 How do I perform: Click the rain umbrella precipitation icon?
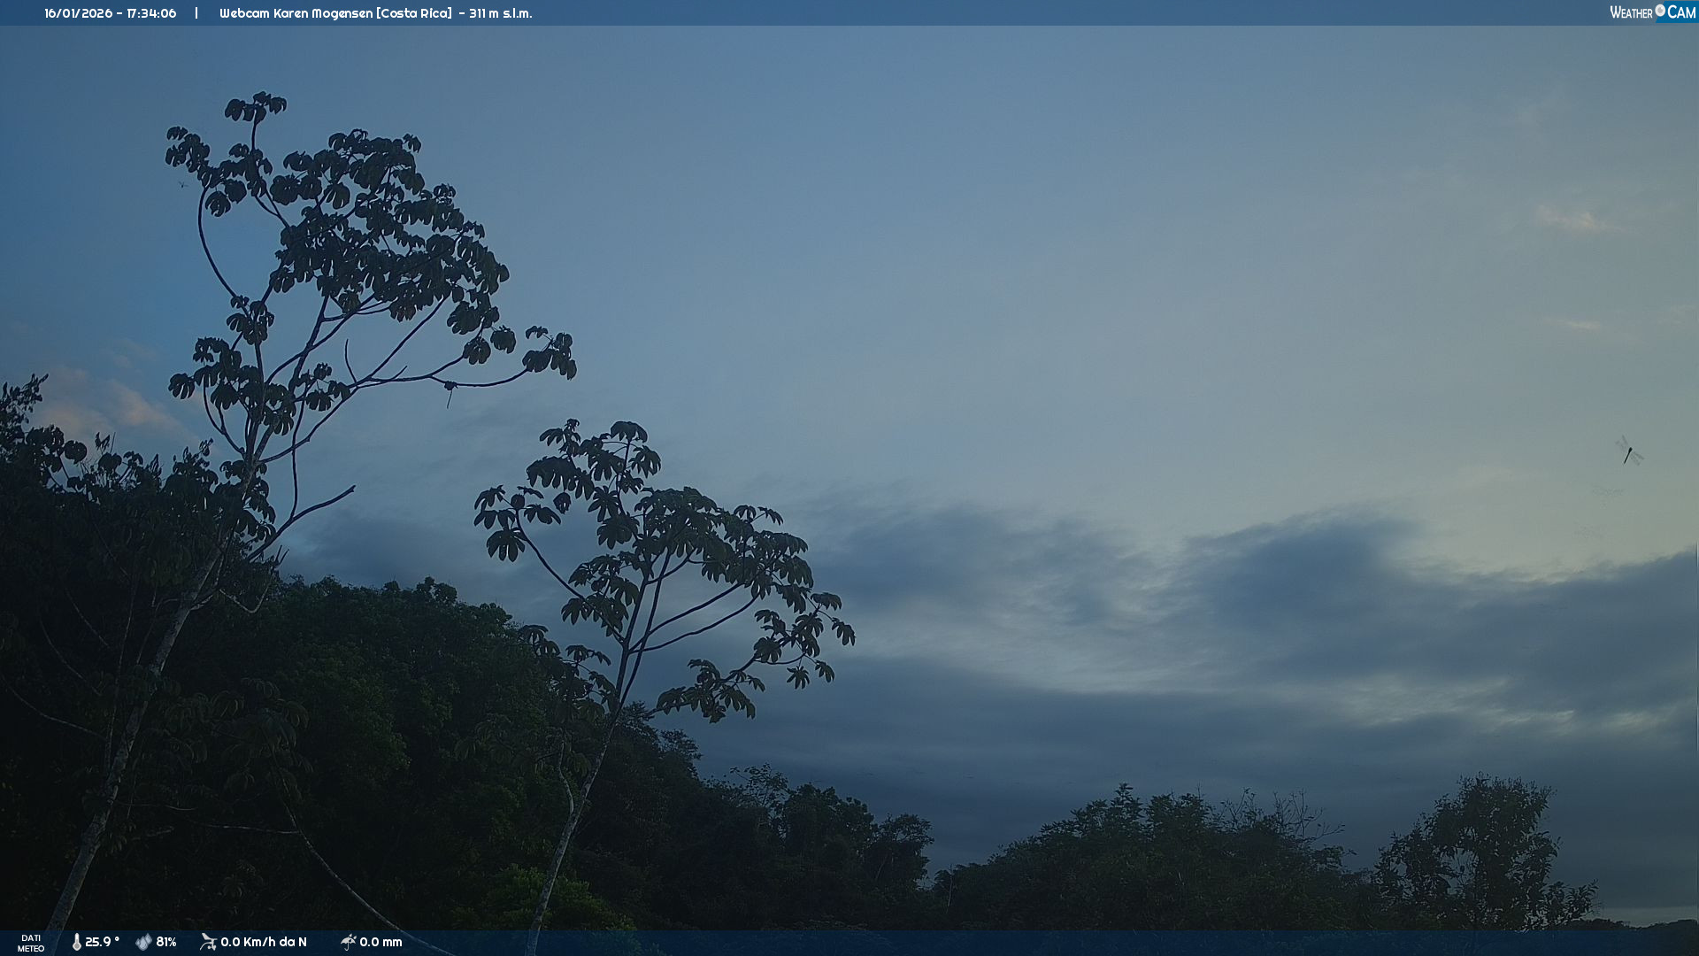pyautogui.click(x=348, y=942)
